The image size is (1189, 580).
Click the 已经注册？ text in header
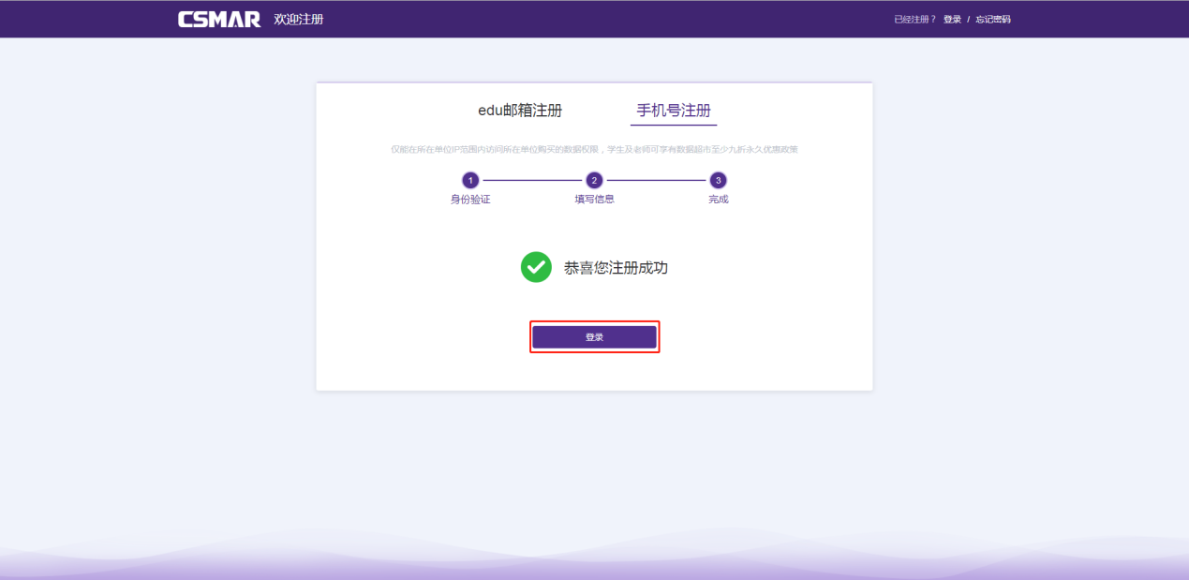tap(914, 20)
